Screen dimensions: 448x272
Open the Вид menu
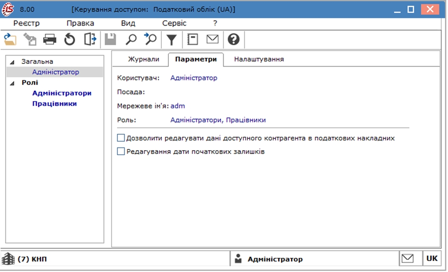click(x=128, y=23)
